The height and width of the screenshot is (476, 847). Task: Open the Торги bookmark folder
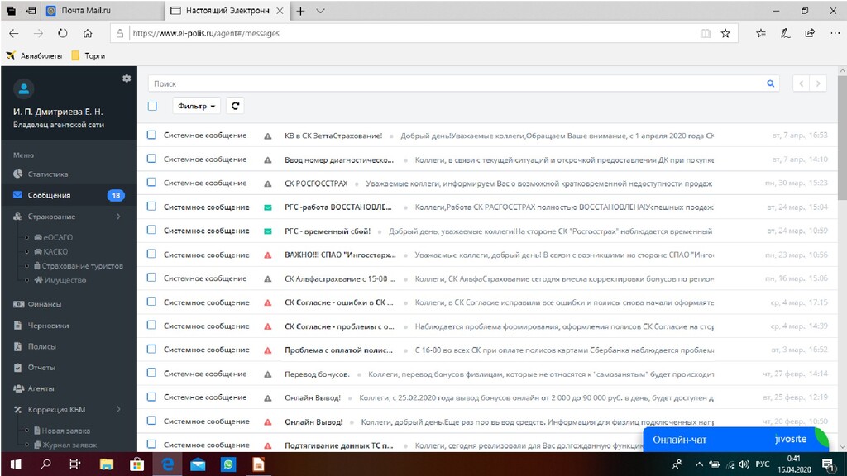[89, 55]
